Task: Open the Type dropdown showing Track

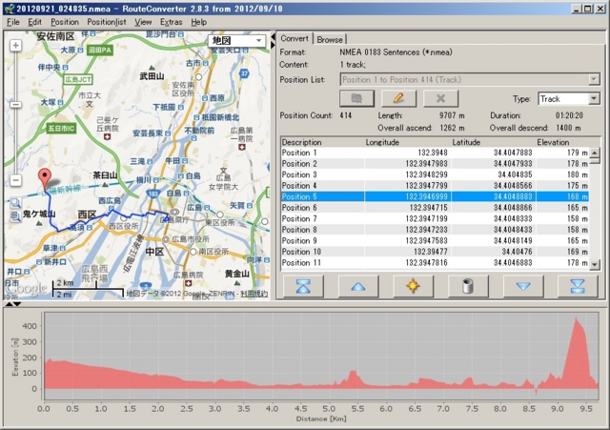Action: click(x=569, y=99)
